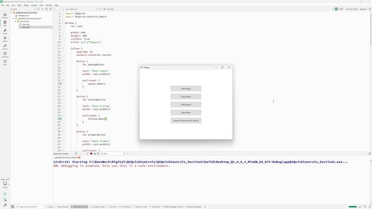This screenshot has height=209, width=372.
Task: Open the Window menu
Action: [49, 5]
